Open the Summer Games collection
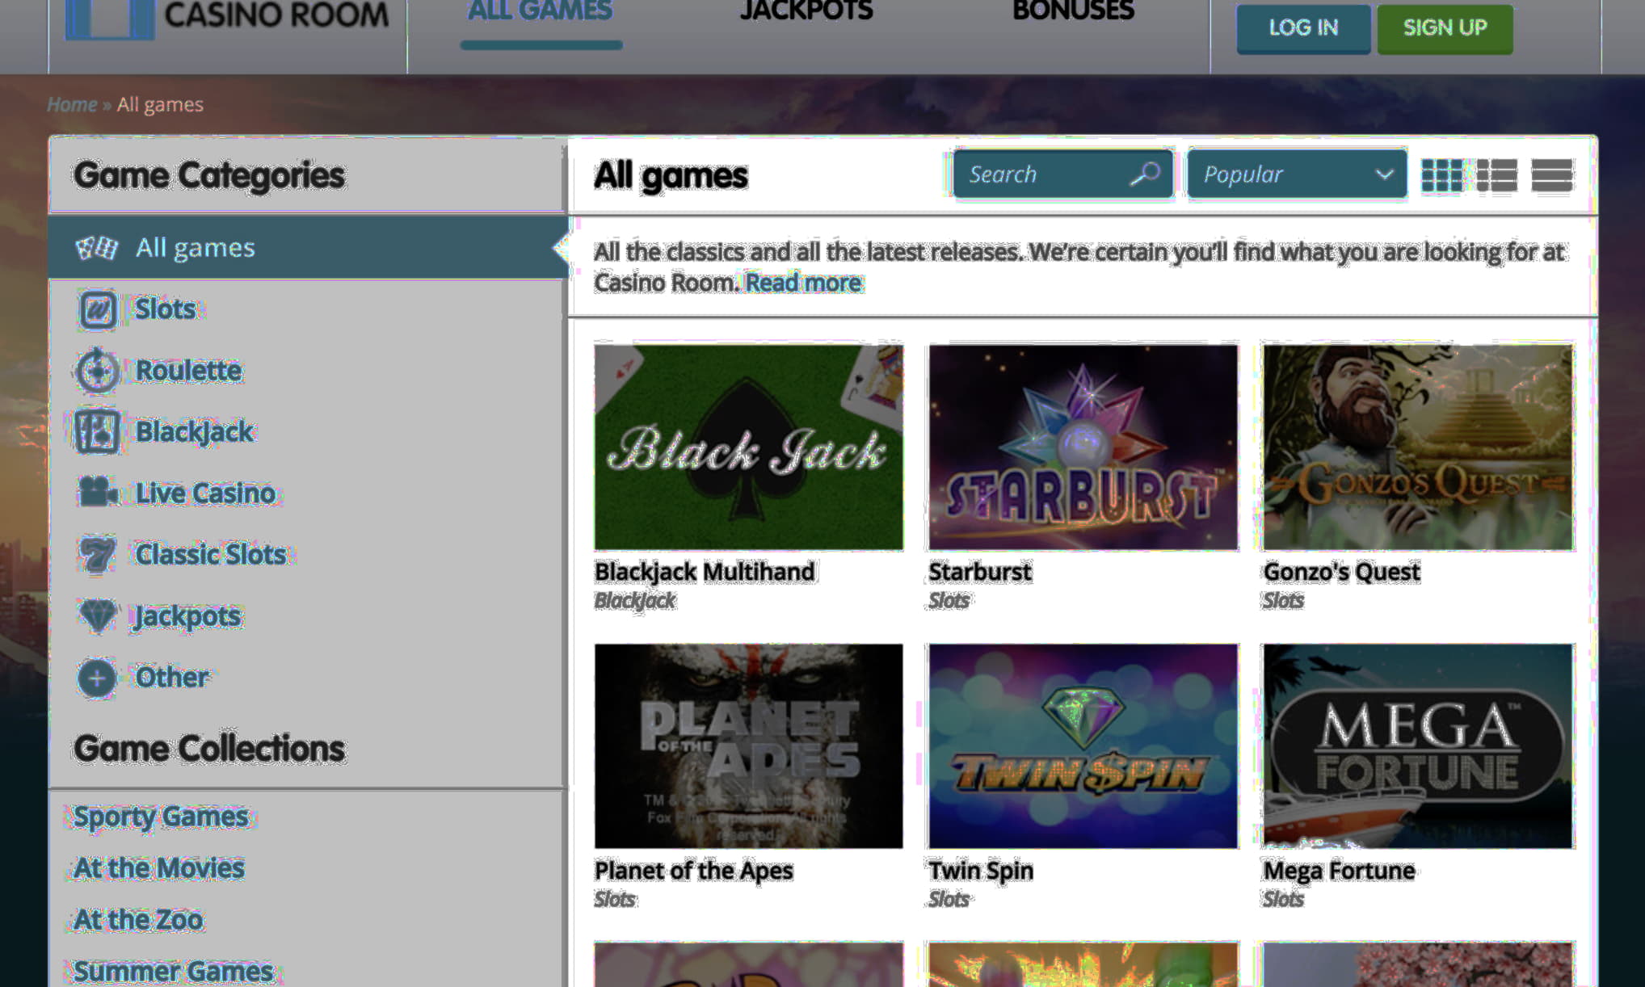Screen dimensions: 1645x987 (x=173, y=971)
